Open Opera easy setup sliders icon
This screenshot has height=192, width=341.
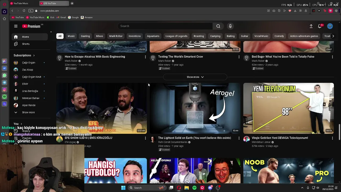pos(301,11)
